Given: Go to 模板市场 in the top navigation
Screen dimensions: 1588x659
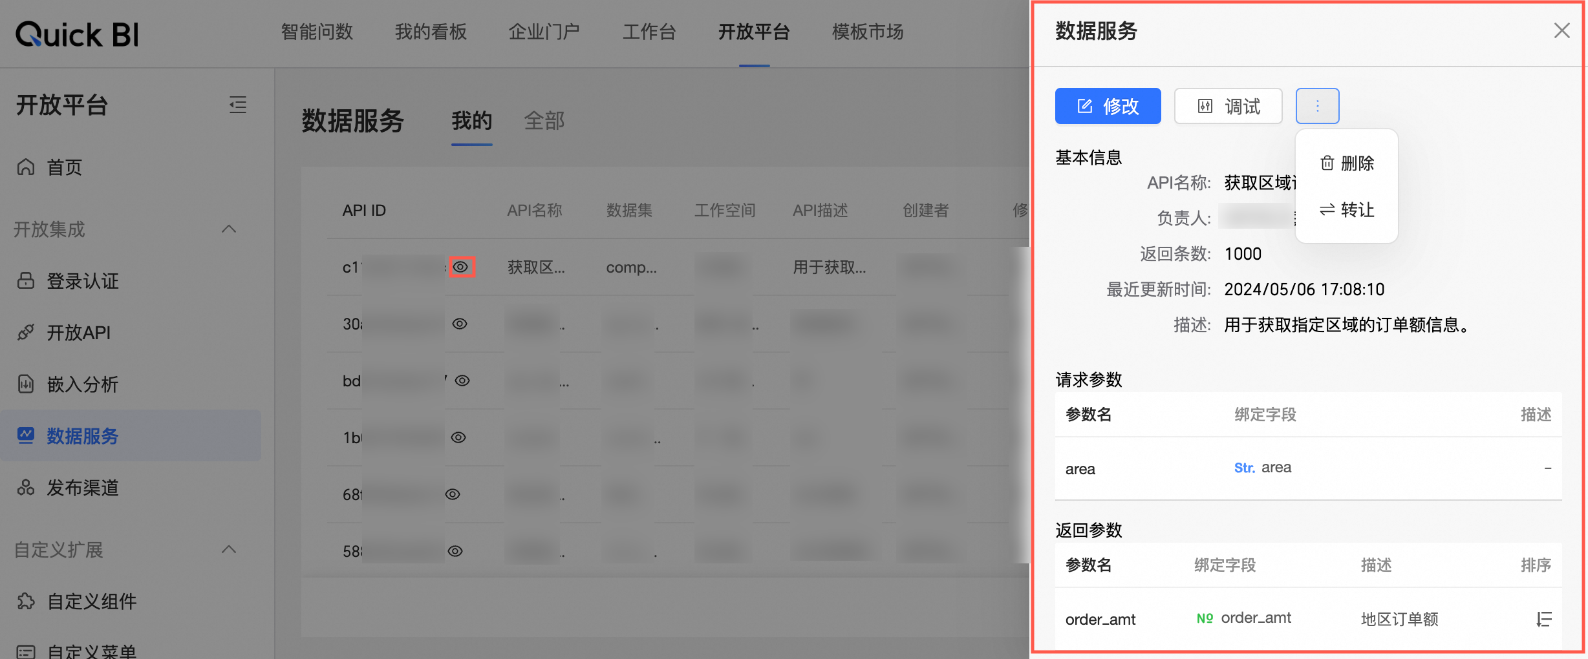Looking at the screenshot, I should (868, 32).
